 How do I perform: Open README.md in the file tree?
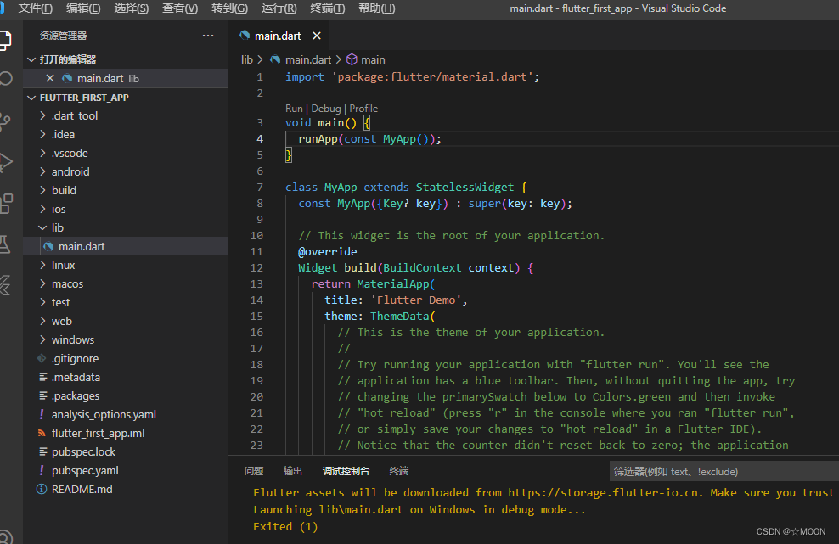[x=126, y=489]
